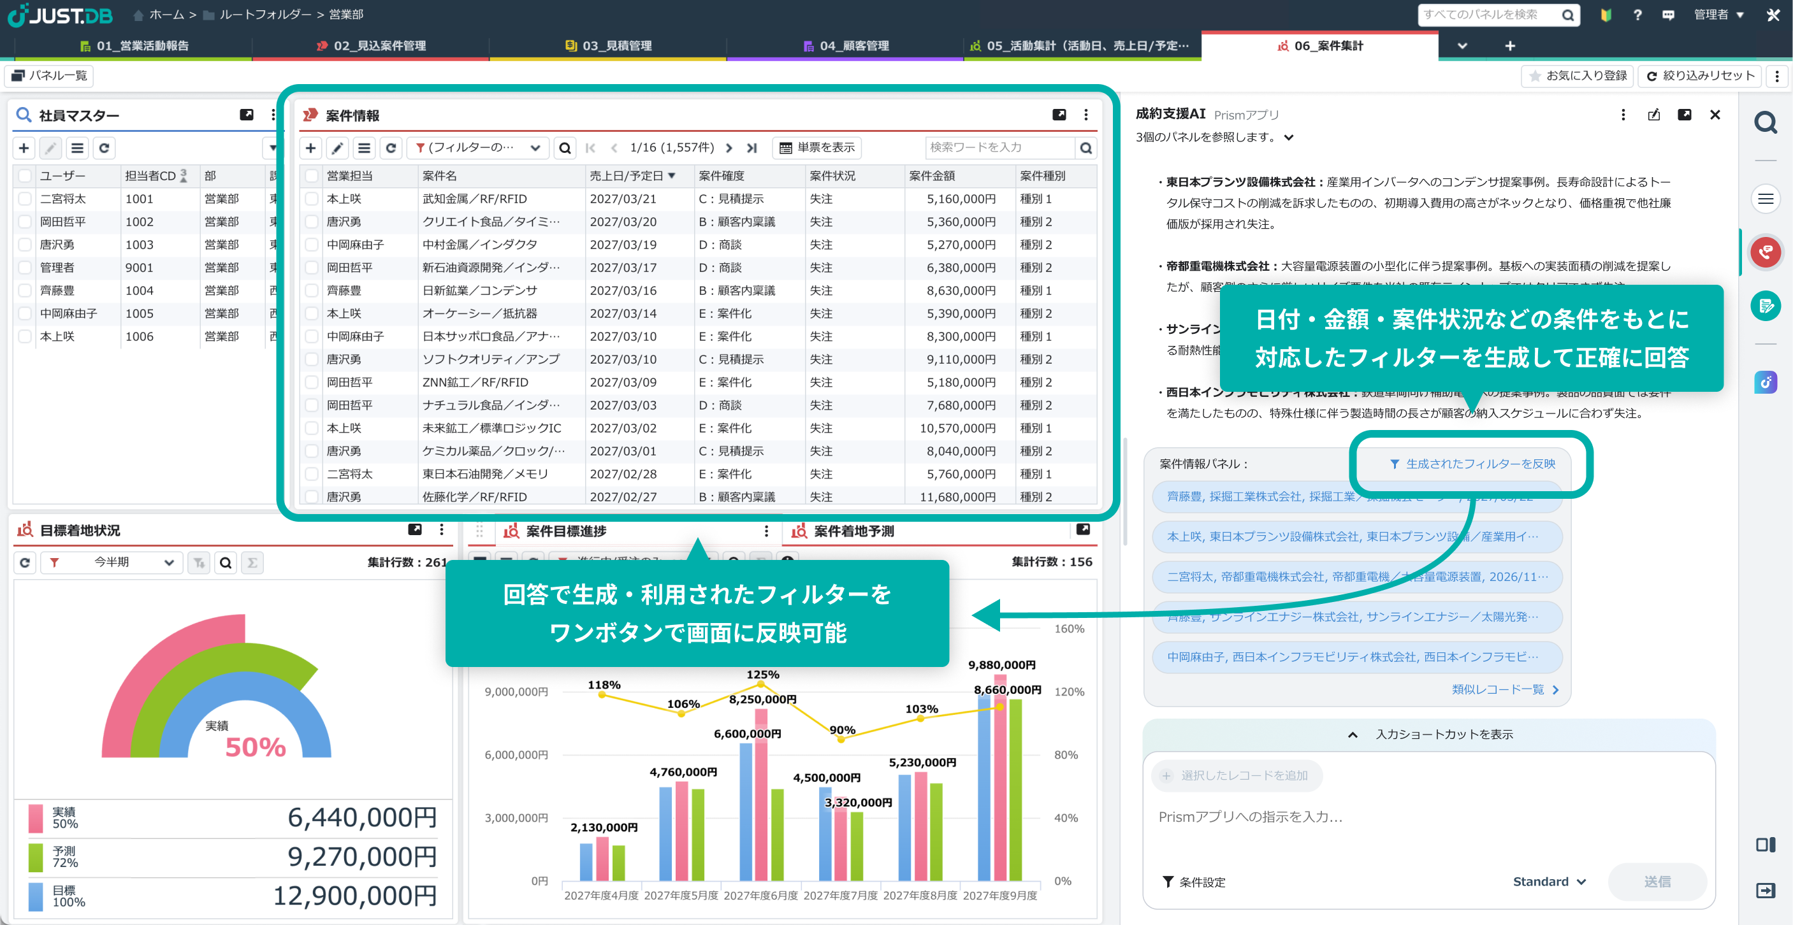Click 生成されたフィルターを反映 link
The width and height of the screenshot is (1793, 925).
(x=1472, y=464)
